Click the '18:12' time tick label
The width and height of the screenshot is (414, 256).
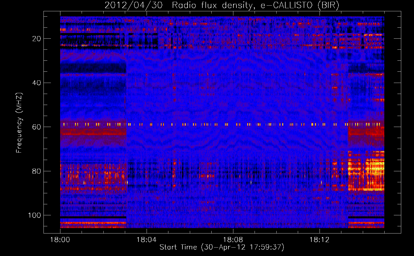pyautogui.click(x=320, y=240)
